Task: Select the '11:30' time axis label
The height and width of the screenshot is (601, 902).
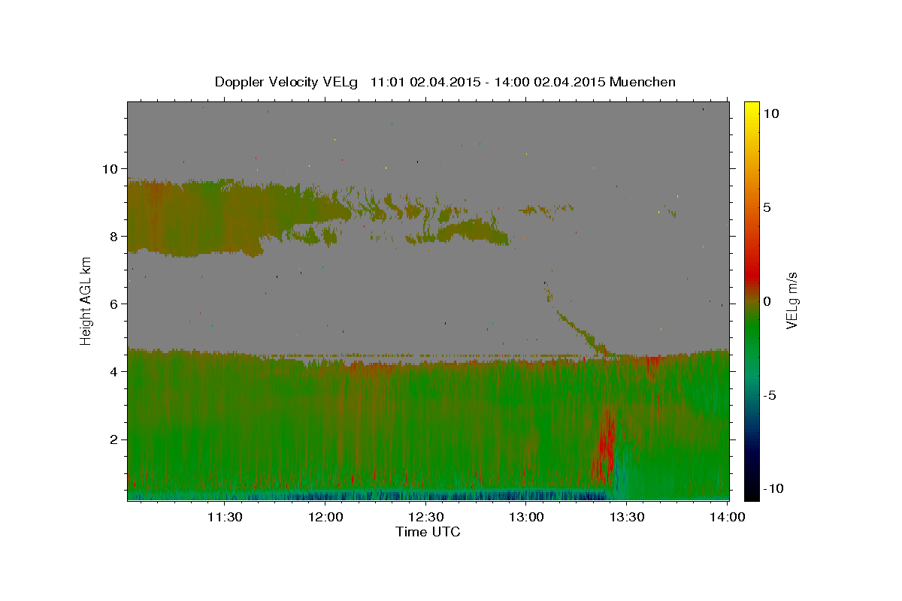Action: tap(224, 517)
